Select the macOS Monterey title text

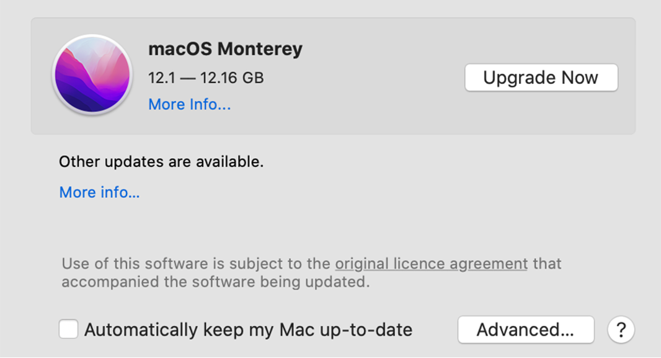click(225, 49)
